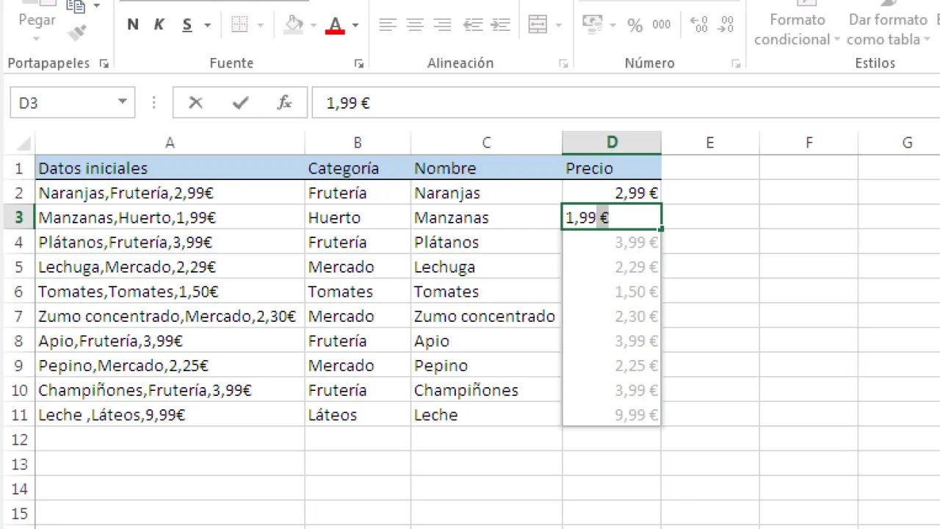Apply thousands separator (000) style
This screenshot has height=529, width=940.
pyautogui.click(x=661, y=25)
